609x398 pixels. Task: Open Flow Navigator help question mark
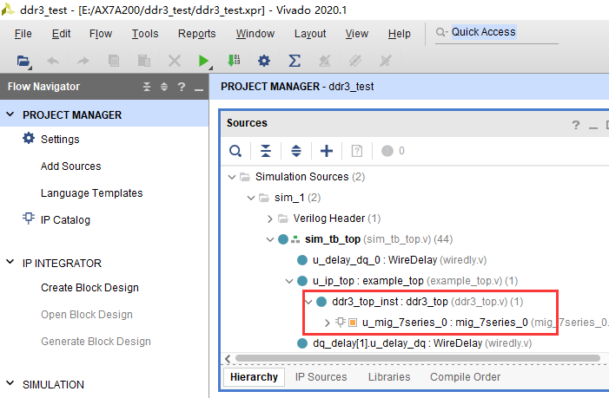(182, 87)
